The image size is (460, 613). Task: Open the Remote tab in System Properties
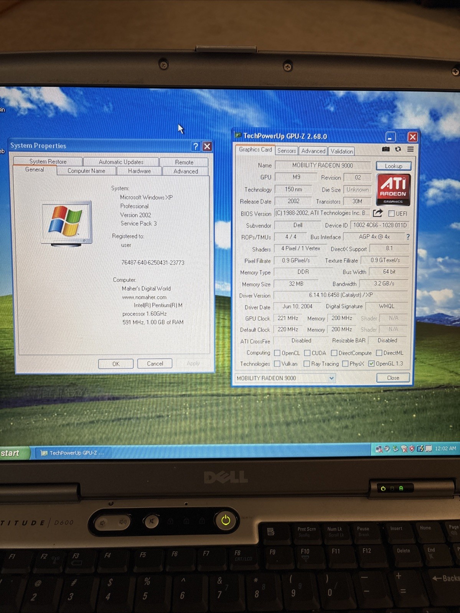[x=184, y=162]
